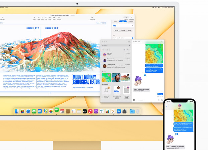The width and height of the screenshot is (208, 150).
Task: Open the Sasha Rawji conversation
Action: pos(116,60)
